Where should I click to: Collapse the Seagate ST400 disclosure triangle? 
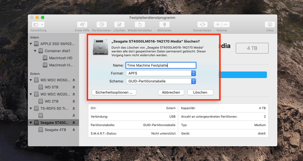click(x=31, y=123)
